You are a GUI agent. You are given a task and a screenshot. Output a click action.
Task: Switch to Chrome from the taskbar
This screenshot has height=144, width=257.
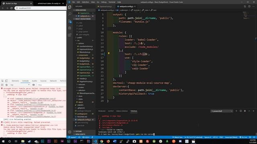click(102, 141)
